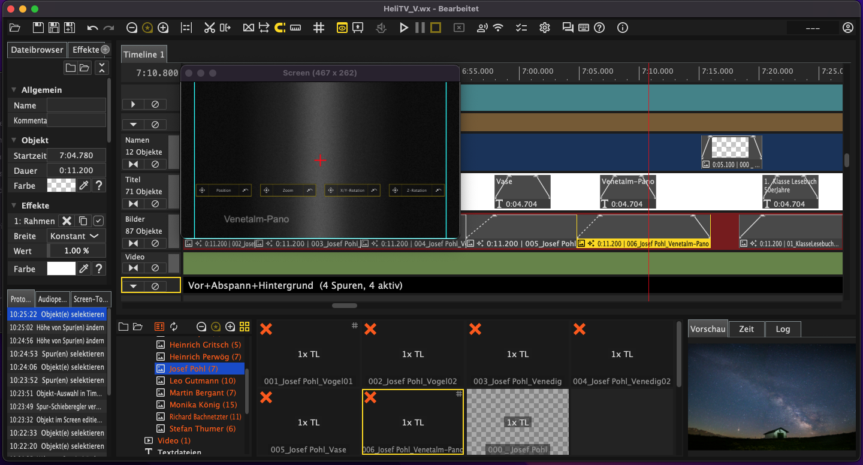This screenshot has width=863, height=465.
Task: Stop playback with the yellow square button
Action: point(436,28)
